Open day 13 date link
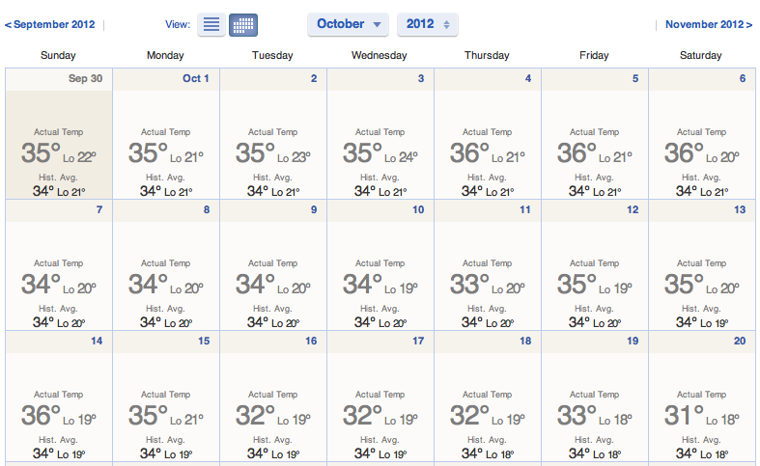760x466 pixels. pyautogui.click(x=740, y=209)
